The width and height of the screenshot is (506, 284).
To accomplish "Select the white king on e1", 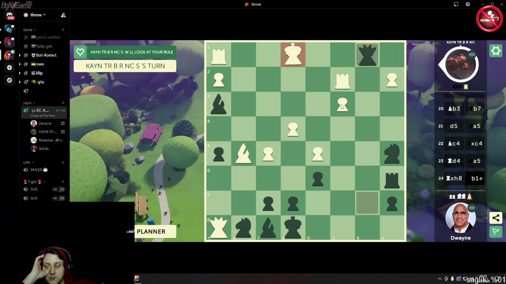I will [x=293, y=54].
